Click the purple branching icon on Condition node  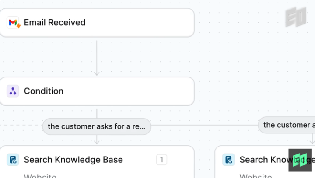pos(13,91)
